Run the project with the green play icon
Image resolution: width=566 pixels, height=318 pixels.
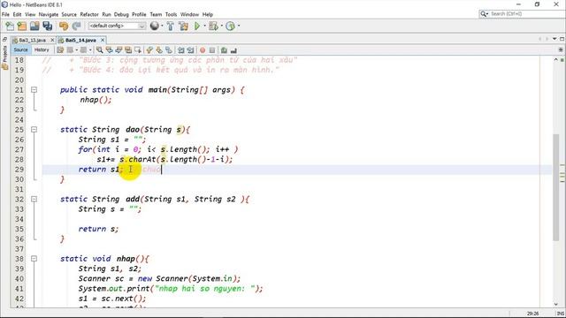click(x=197, y=26)
